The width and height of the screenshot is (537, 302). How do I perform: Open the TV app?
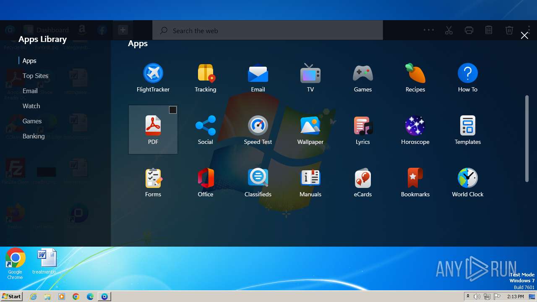click(310, 78)
